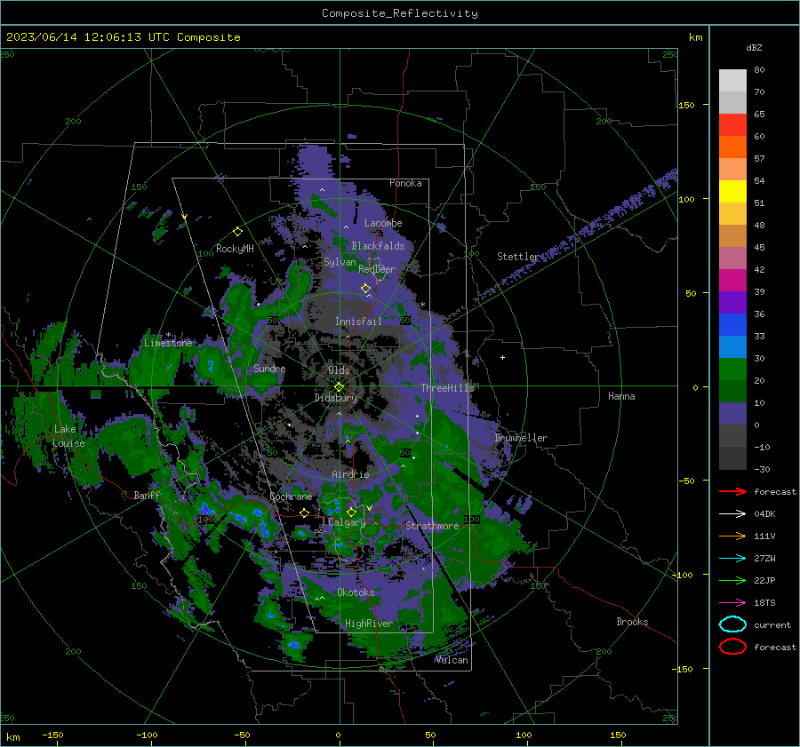This screenshot has width=800, height=747.
Task: Click the yellow diamond marker below Cochrane
Action: coord(305,513)
